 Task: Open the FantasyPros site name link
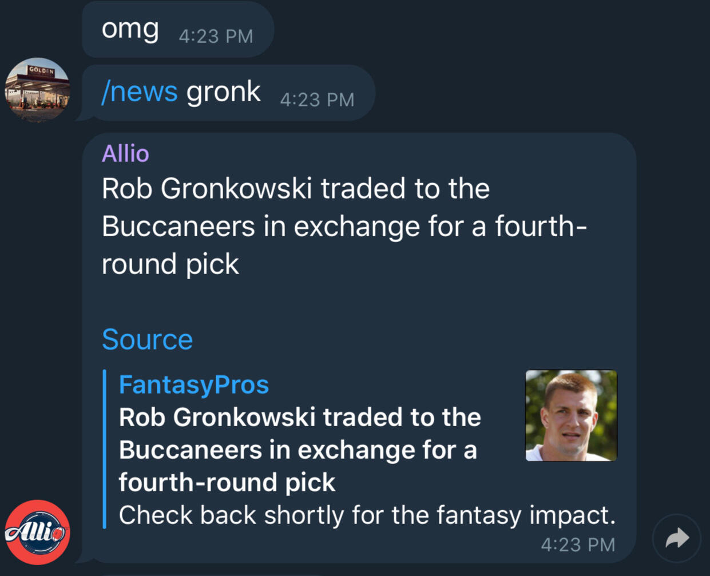click(x=193, y=384)
